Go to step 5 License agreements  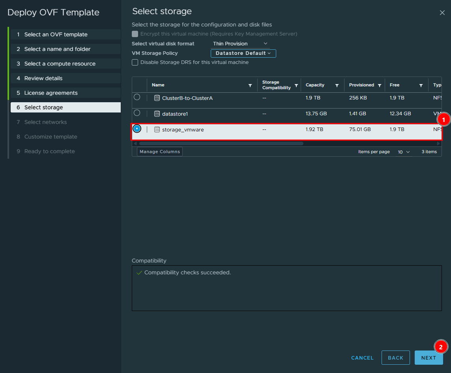click(65, 93)
